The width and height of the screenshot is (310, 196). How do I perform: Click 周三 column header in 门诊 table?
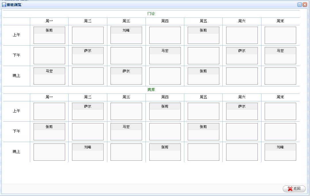[126, 21]
